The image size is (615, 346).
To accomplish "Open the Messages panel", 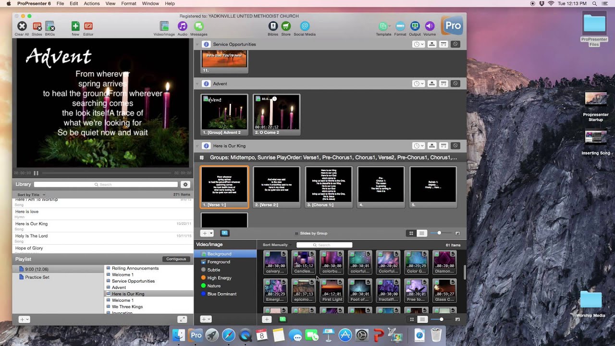I will click(x=199, y=26).
